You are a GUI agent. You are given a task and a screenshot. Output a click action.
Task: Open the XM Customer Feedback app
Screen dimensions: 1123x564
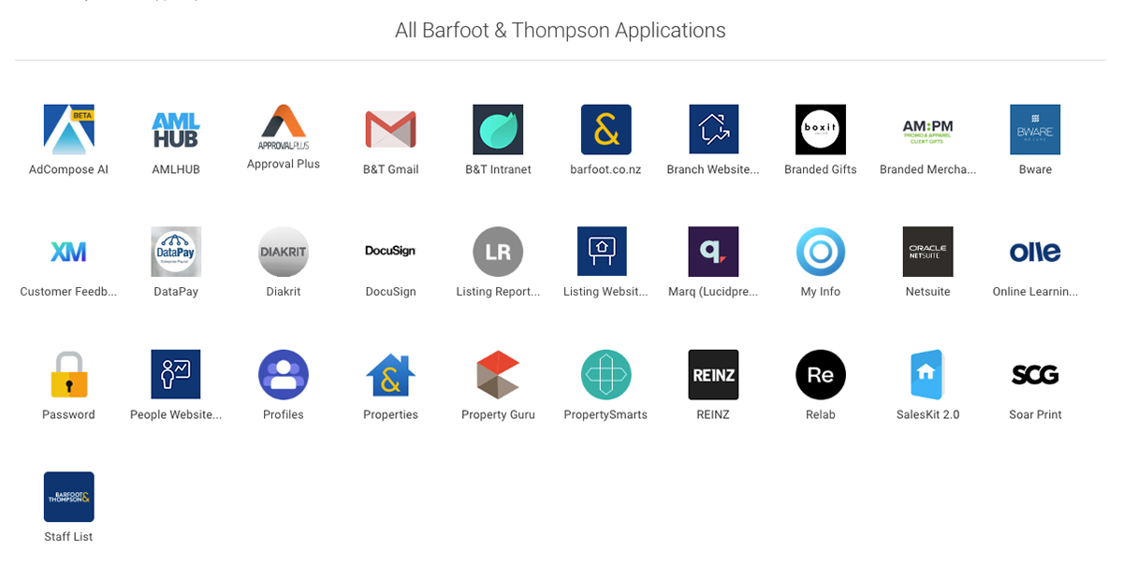point(69,252)
